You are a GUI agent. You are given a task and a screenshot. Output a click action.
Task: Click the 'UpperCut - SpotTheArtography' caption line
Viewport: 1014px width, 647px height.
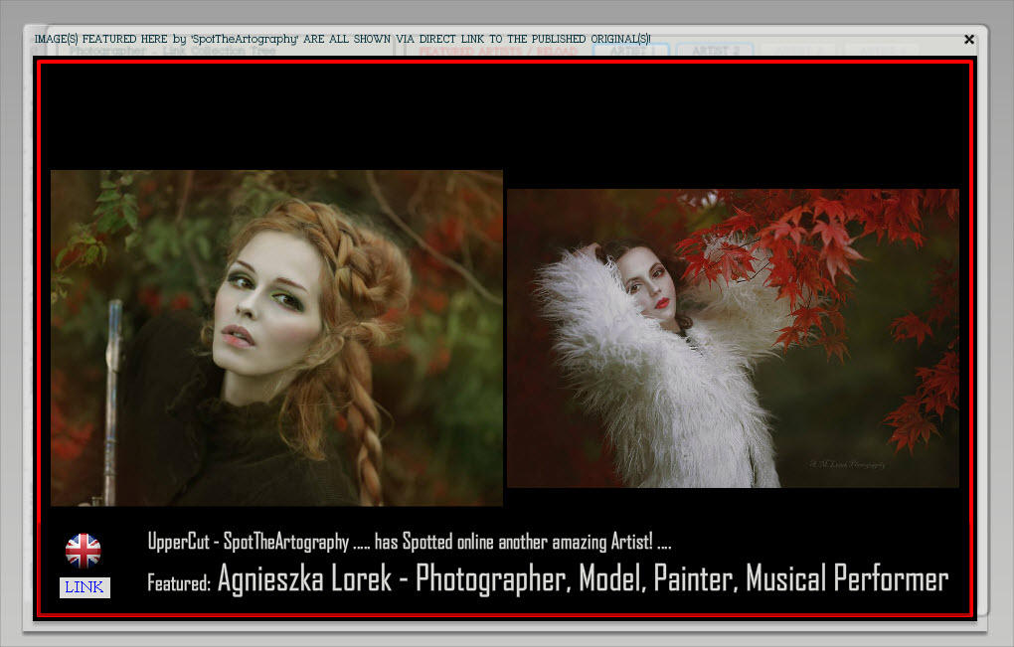pos(410,542)
